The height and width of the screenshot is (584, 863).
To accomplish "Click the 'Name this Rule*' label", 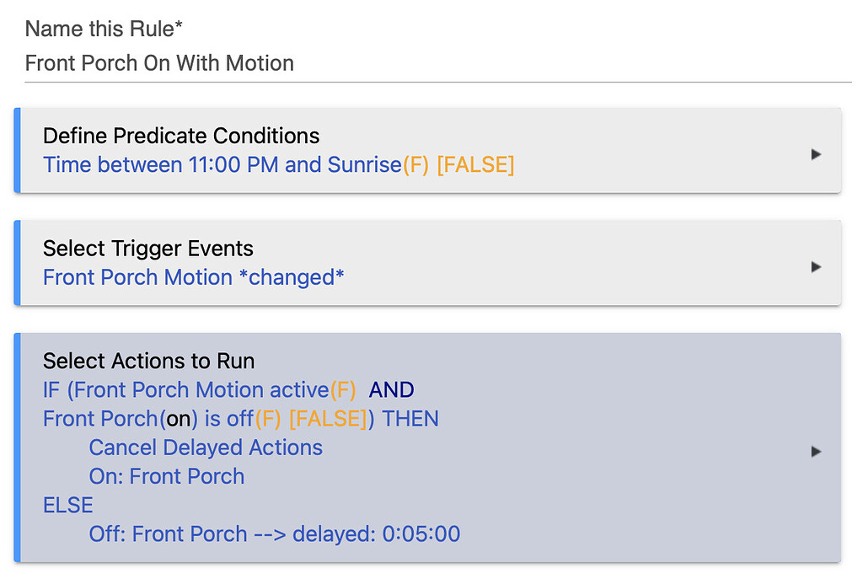I will [104, 29].
